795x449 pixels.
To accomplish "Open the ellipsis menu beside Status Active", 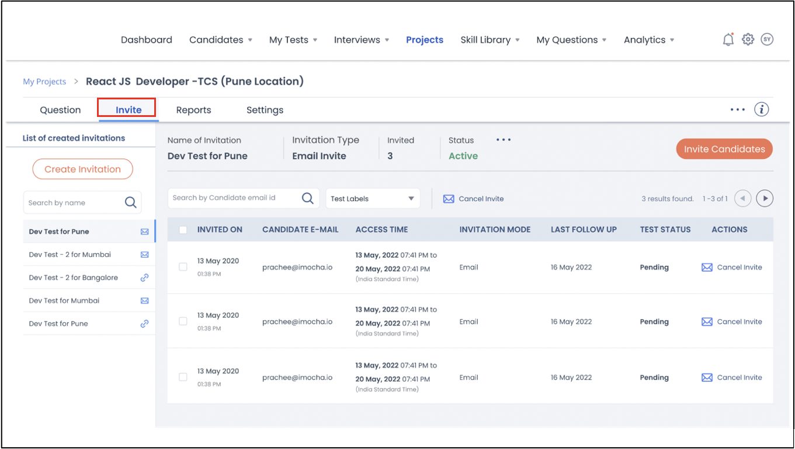I will pos(504,140).
